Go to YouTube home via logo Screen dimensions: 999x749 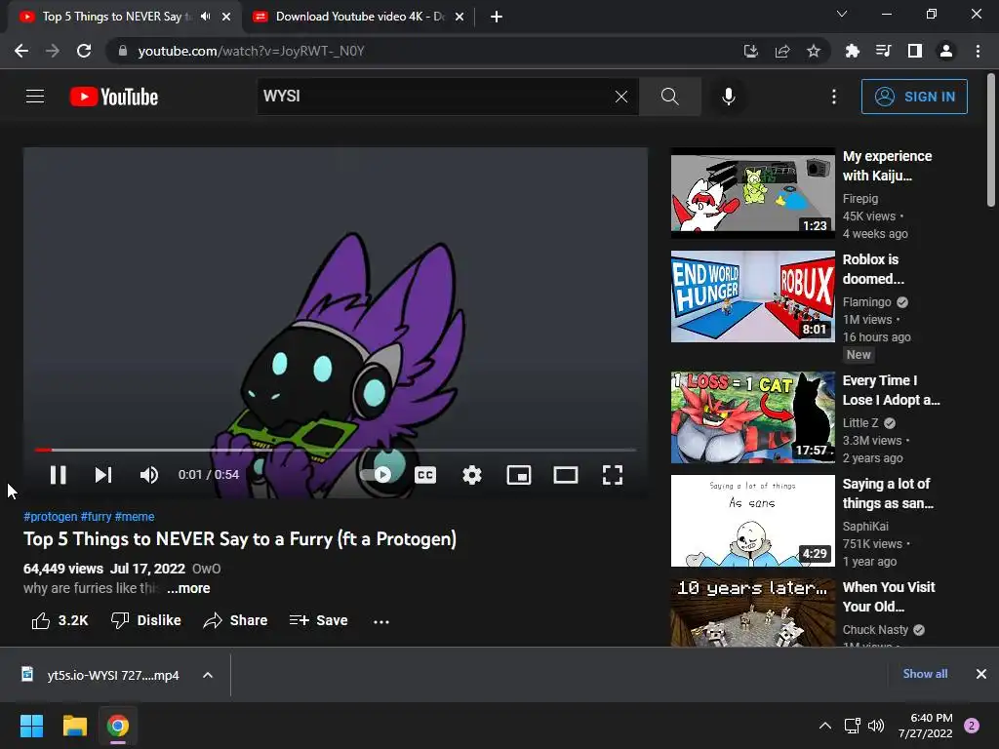click(x=114, y=97)
